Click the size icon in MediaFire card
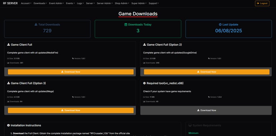Screen dimensions: 276x136 coord(8,58)
